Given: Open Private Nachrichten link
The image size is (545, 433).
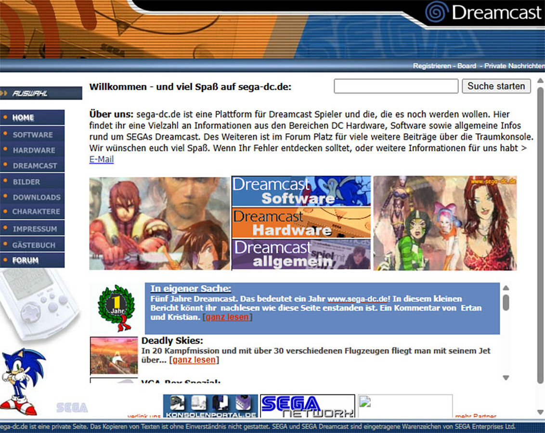Looking at the screenshot, I should coord(514,65).
